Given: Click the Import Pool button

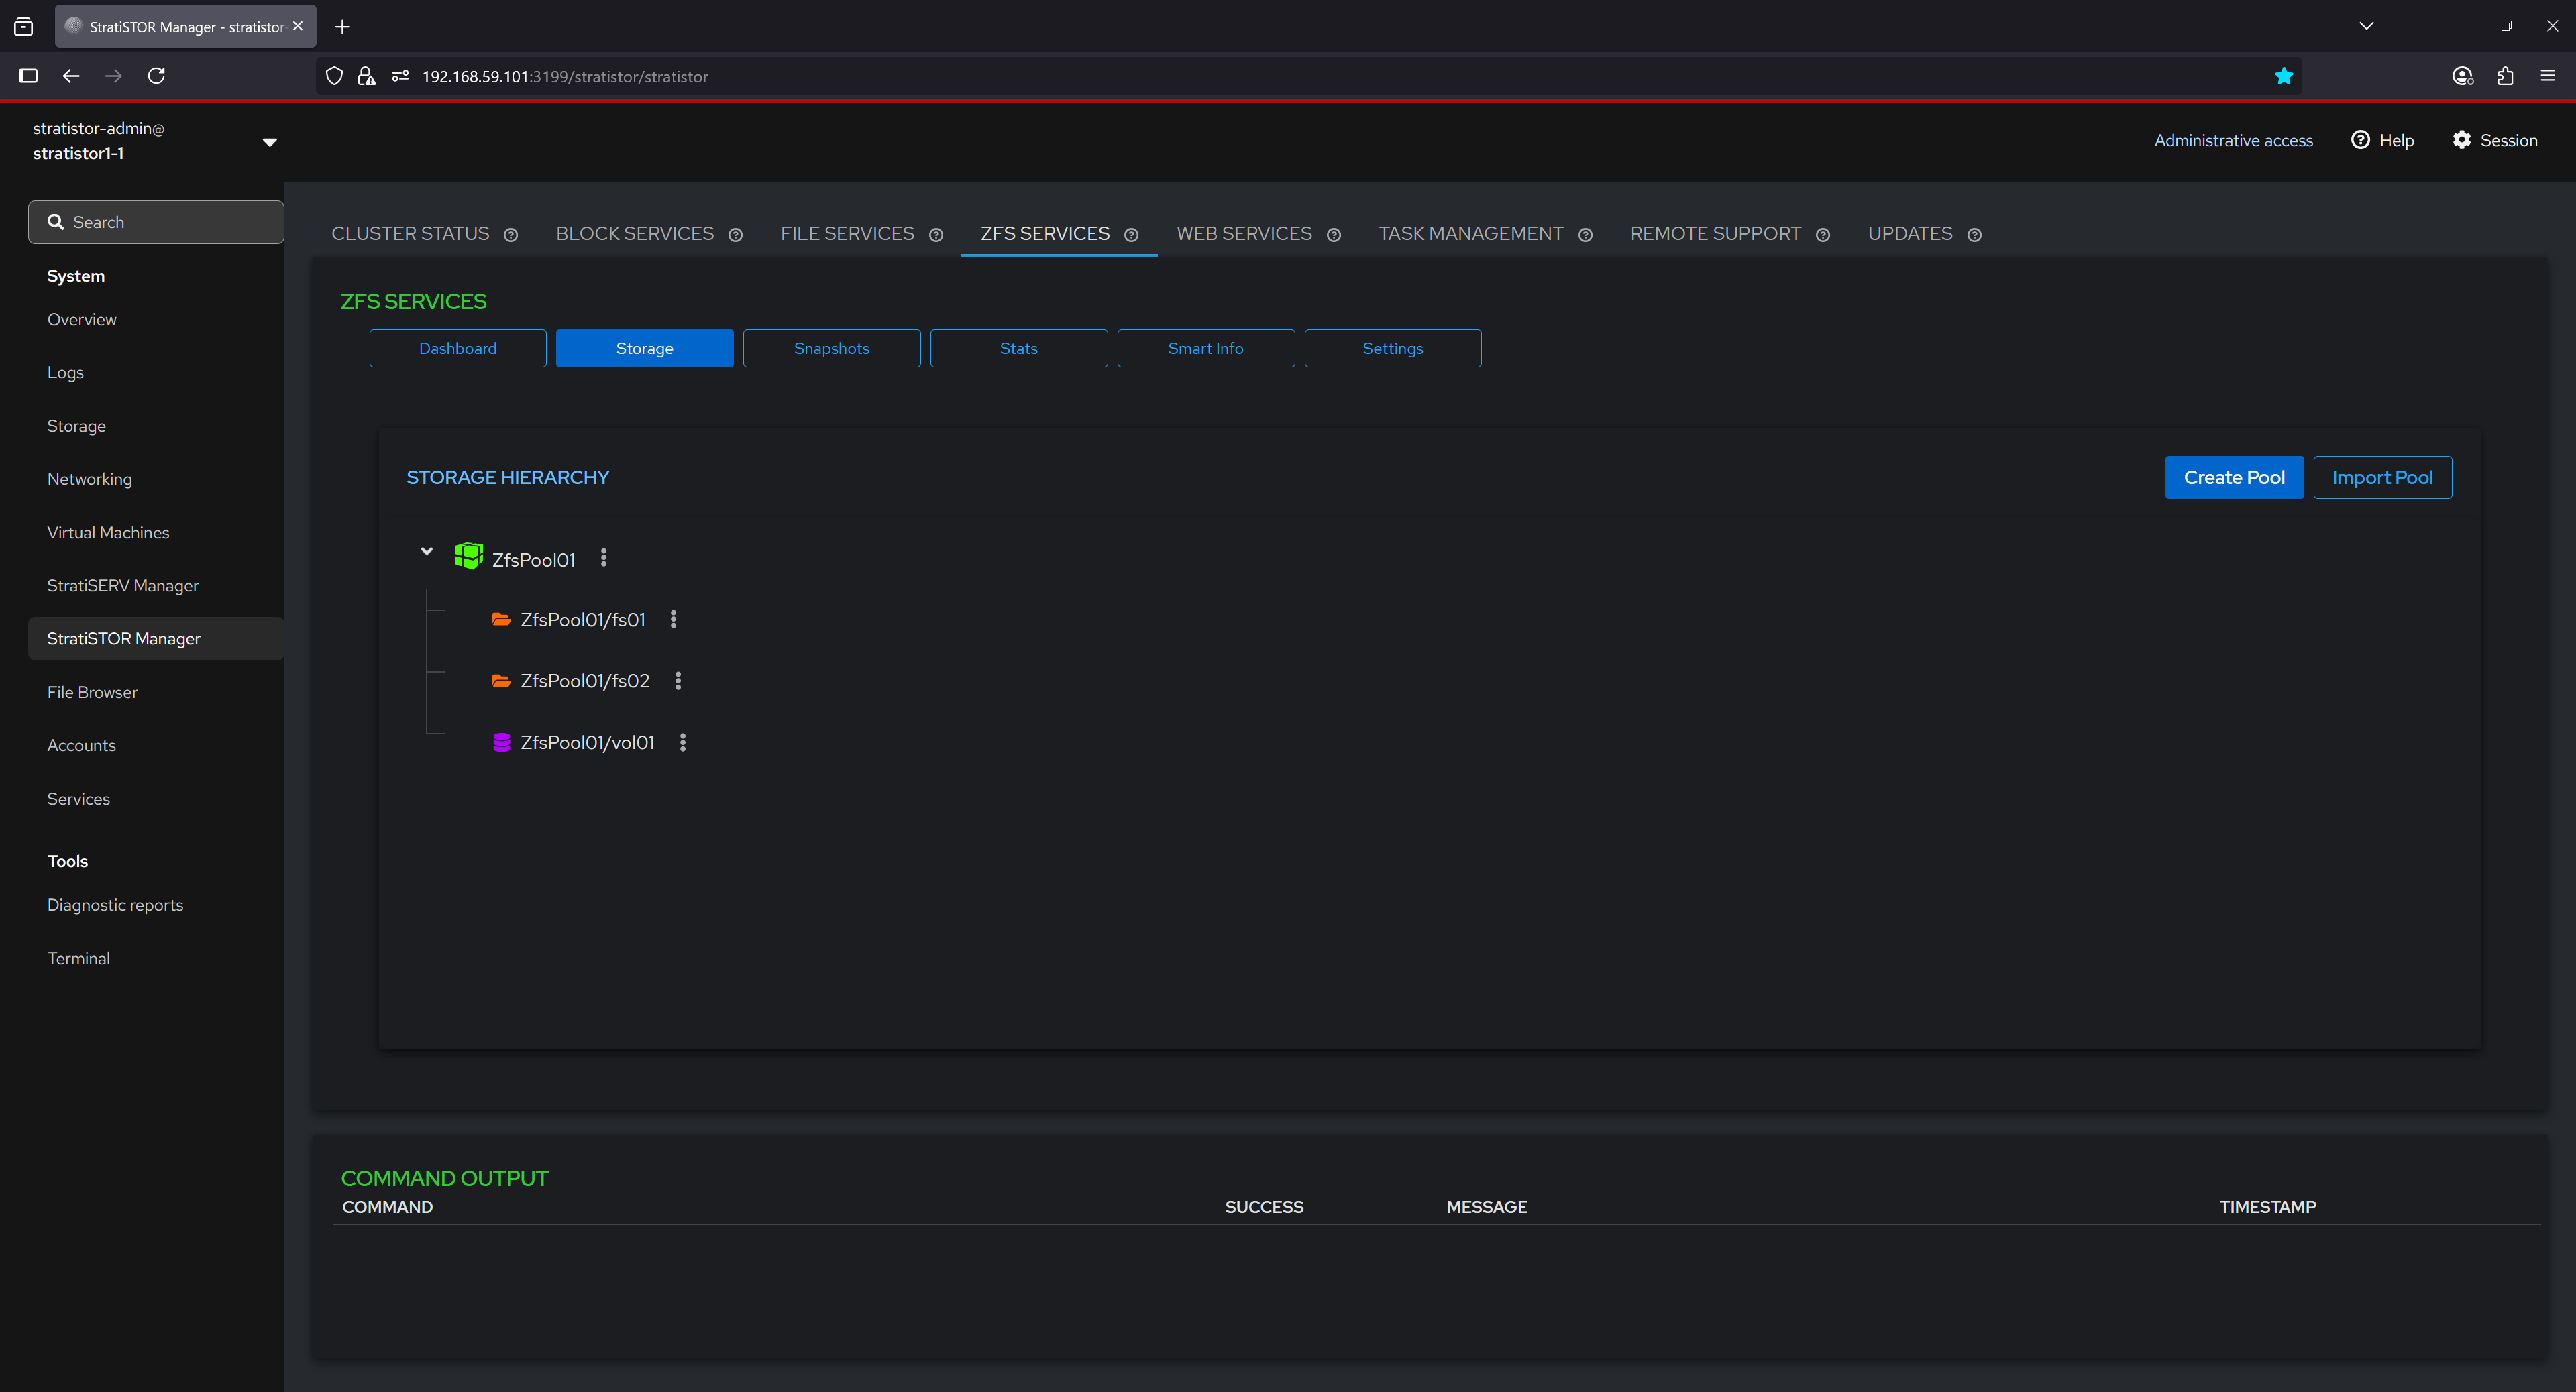Looking at the screenshot, I should 2381,477.
